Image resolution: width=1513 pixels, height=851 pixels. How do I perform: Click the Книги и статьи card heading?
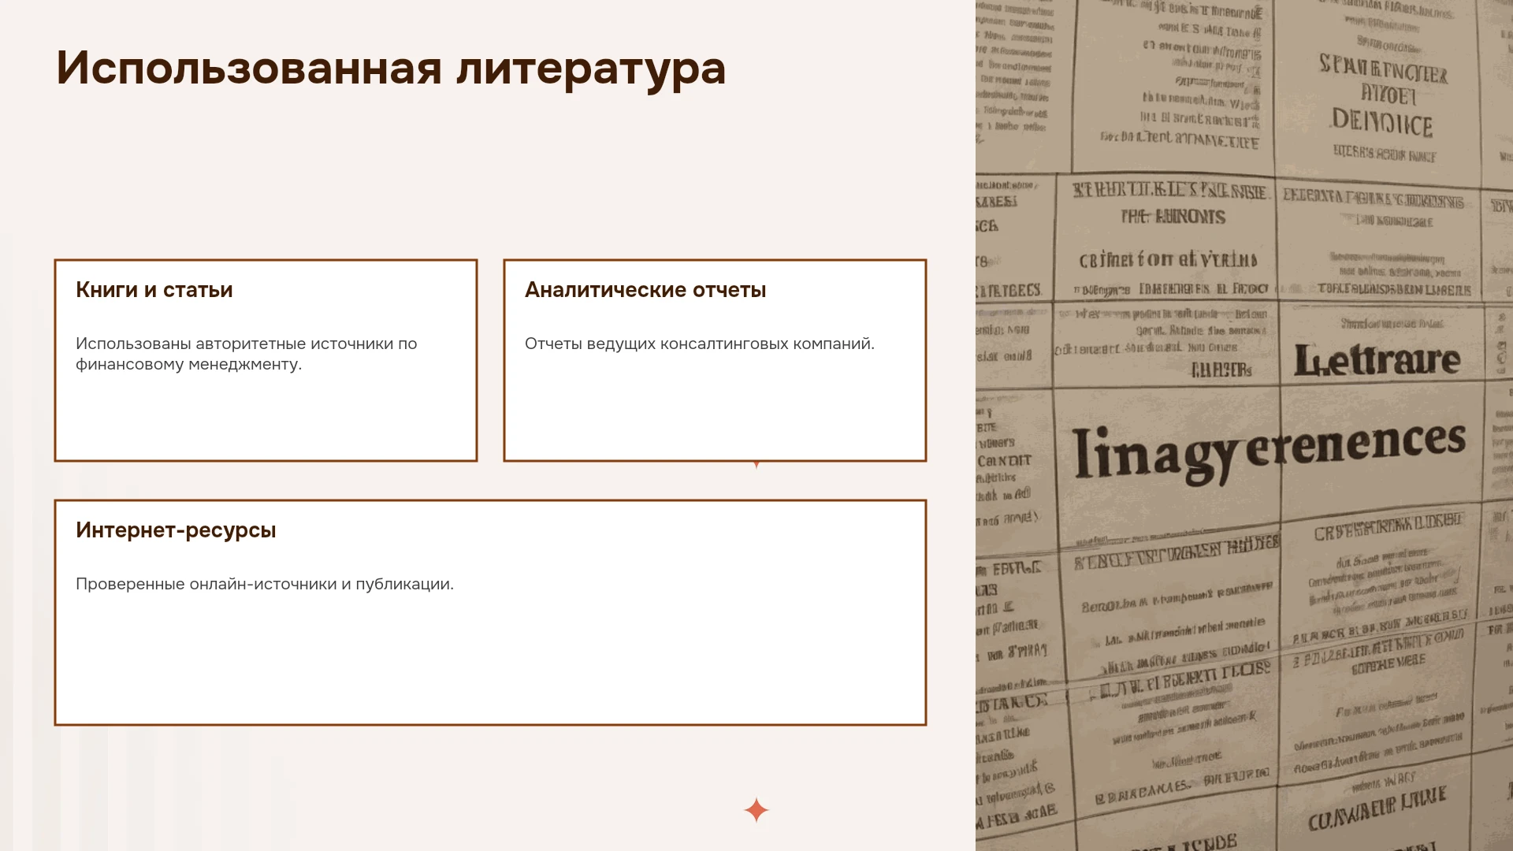(154, 290)
